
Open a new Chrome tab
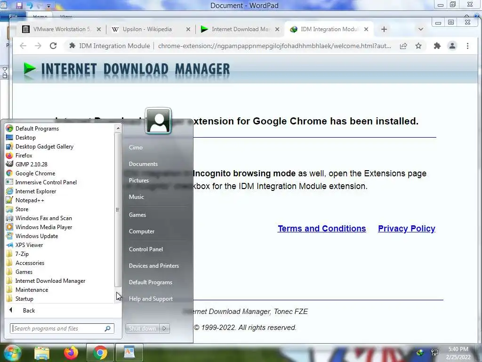pos(384,29)
